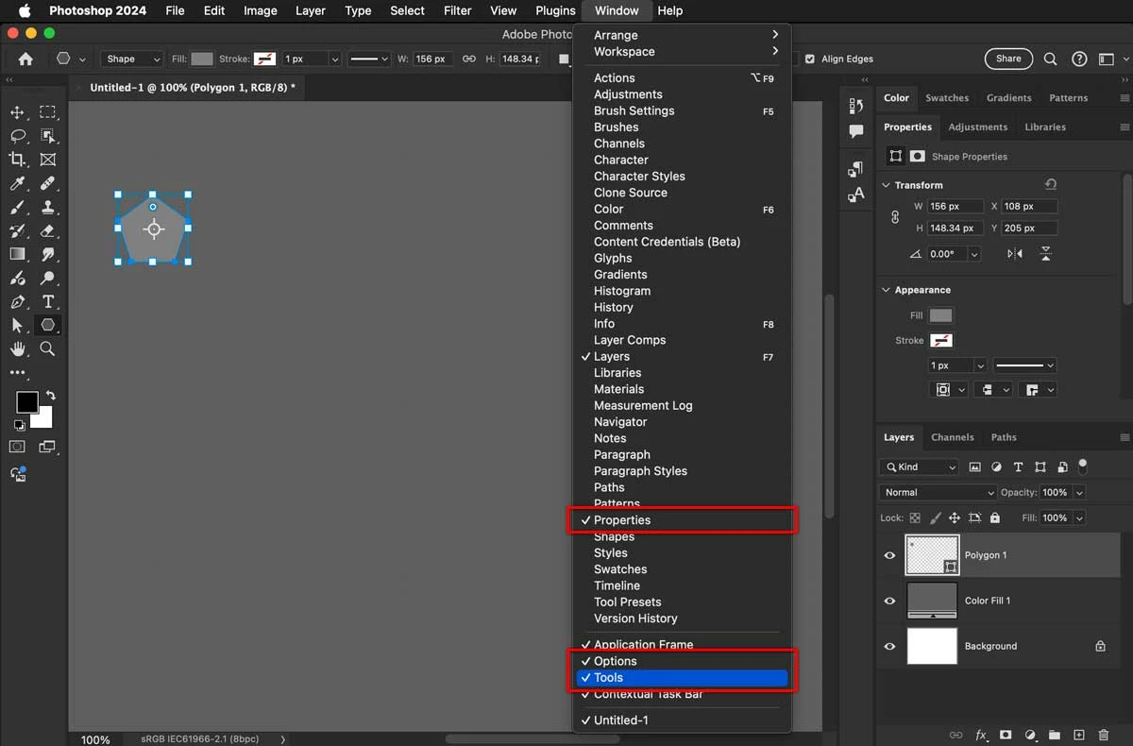Screen dimensions: 1133x746
Task: Select the Crop tool
Action: [17, 160]
